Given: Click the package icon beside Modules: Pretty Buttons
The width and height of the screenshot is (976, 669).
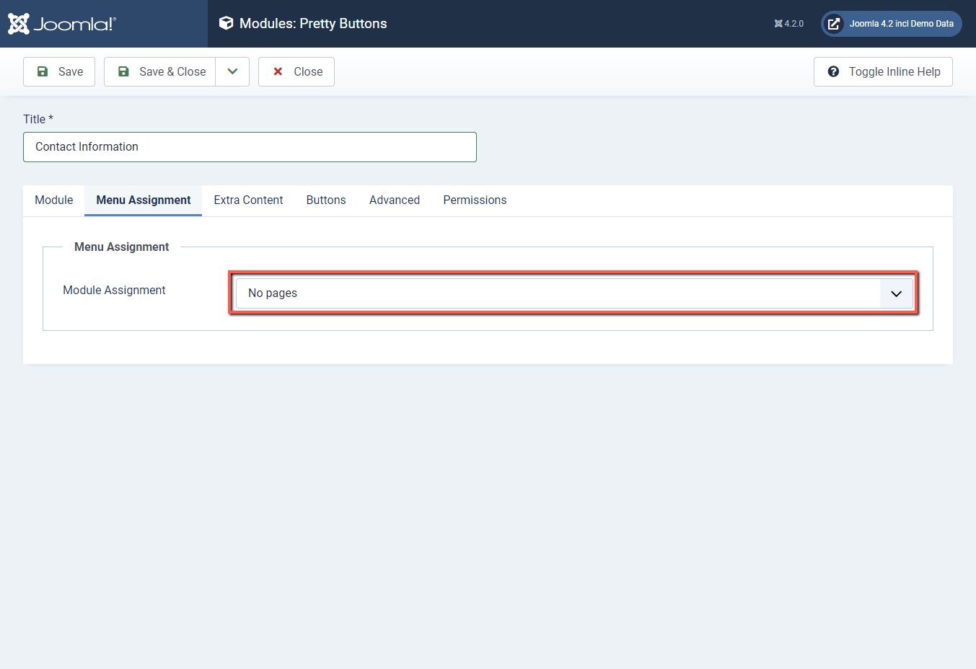Looking at the screenshot, I should 226,22.
